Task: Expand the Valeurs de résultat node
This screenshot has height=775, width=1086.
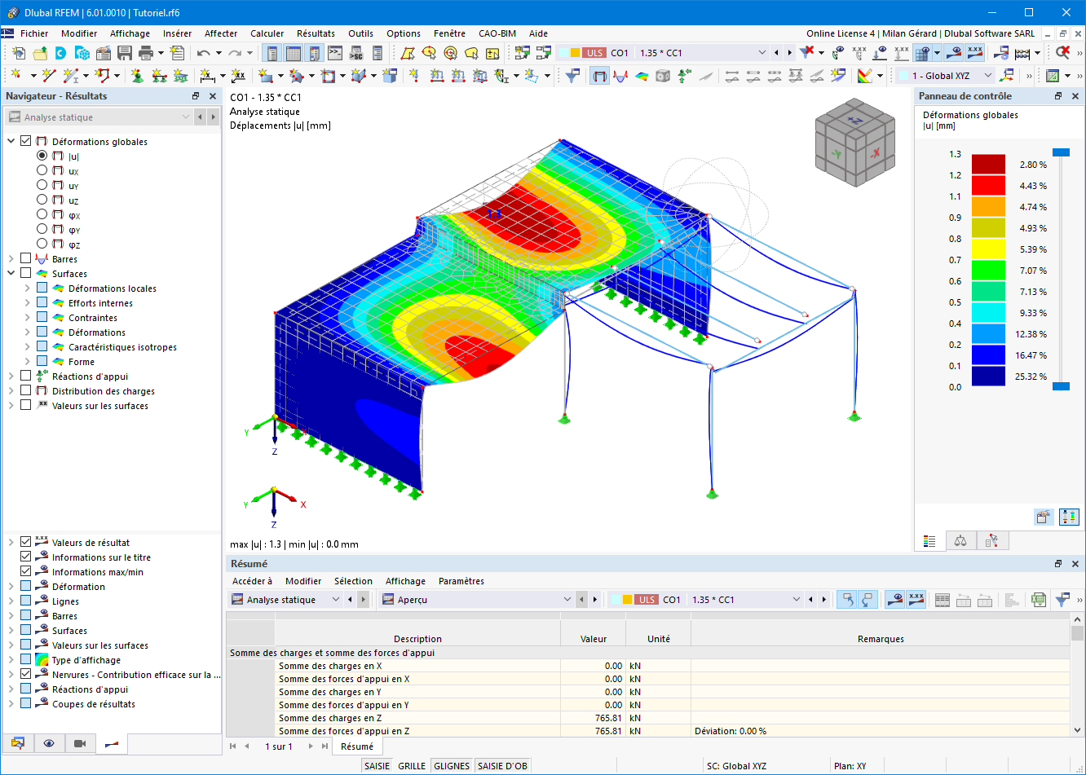Action: click(11, 542)
